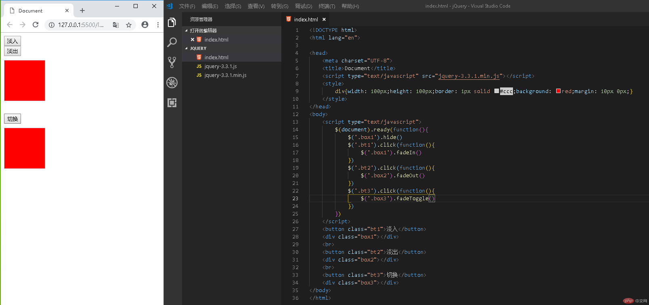This screenshot has width=649, height=305.
Task: Open the Search view in activity bar
Action: point(172,42)
